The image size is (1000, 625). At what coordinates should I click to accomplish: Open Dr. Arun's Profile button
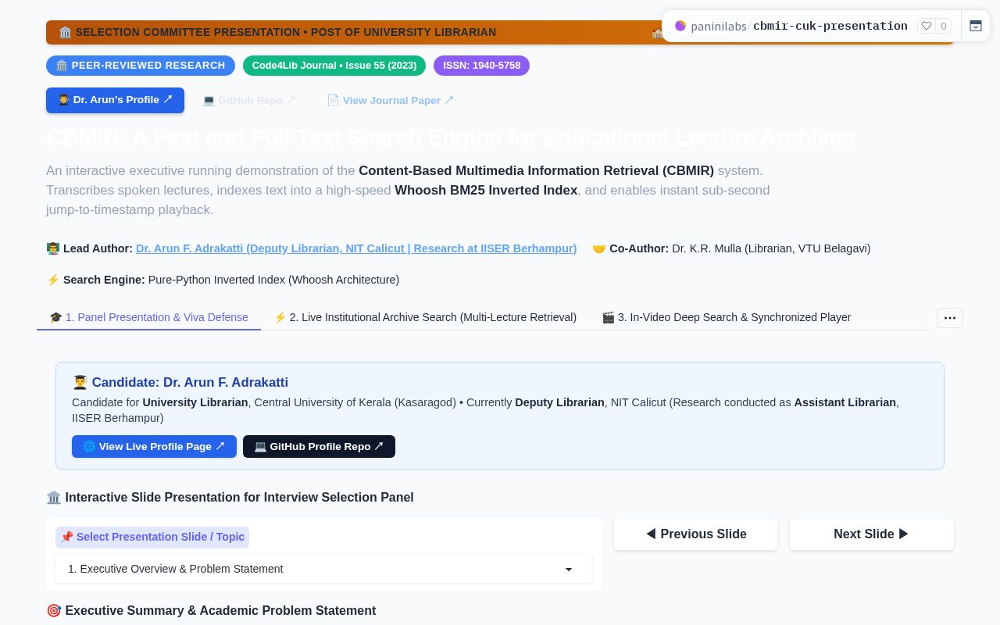[115, 100]
